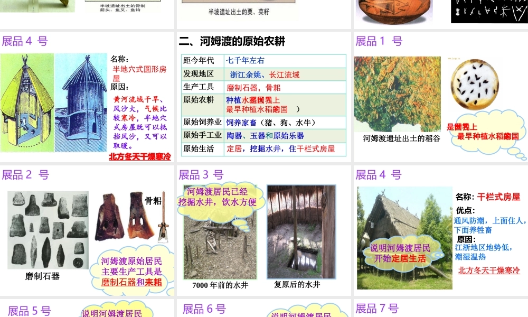Viewport: 528px width, 317px height.
Task: Click the black image of carved symbols
Action: [x=489, y=11]
